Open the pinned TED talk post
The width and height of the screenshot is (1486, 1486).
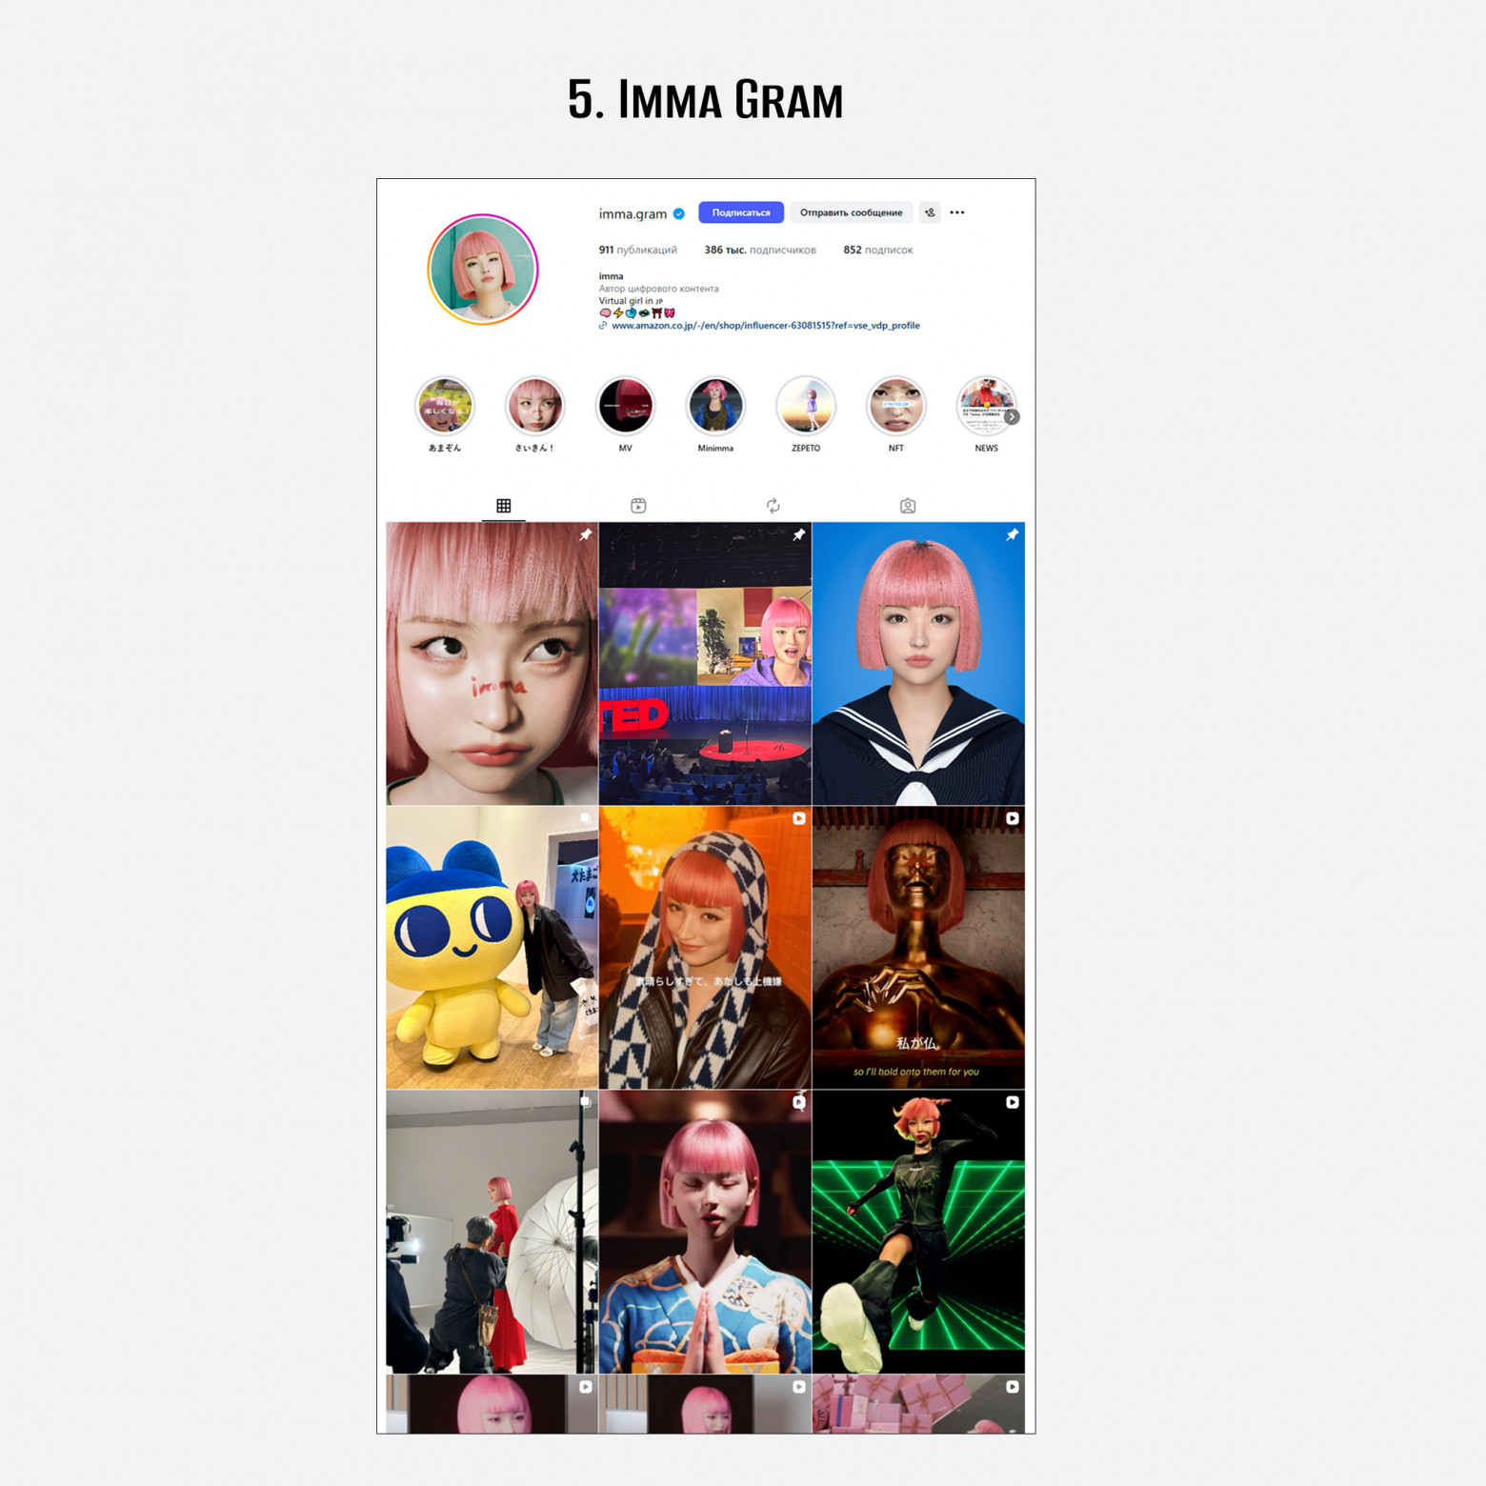click(705, 664)
